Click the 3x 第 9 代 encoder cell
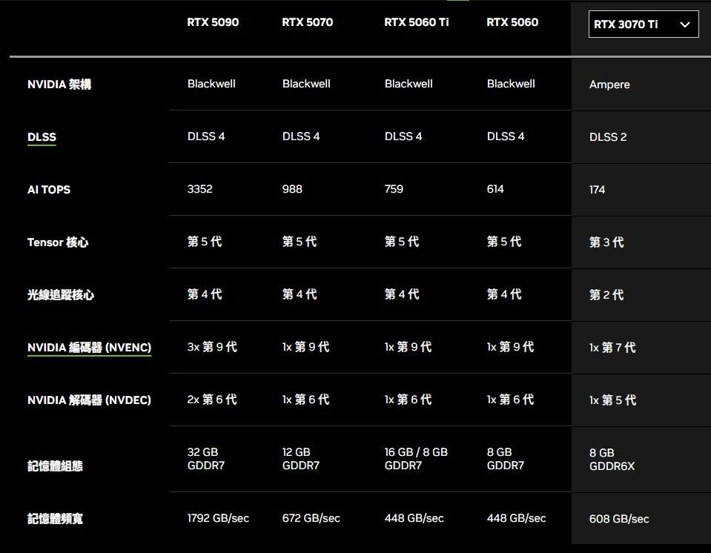Image resolution: width=711 pixels, height=553 pixels. click(x=212, y=347)
